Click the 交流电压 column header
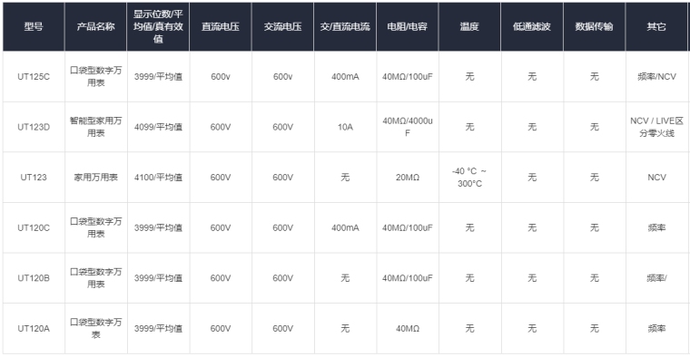 tap(282, 26)
